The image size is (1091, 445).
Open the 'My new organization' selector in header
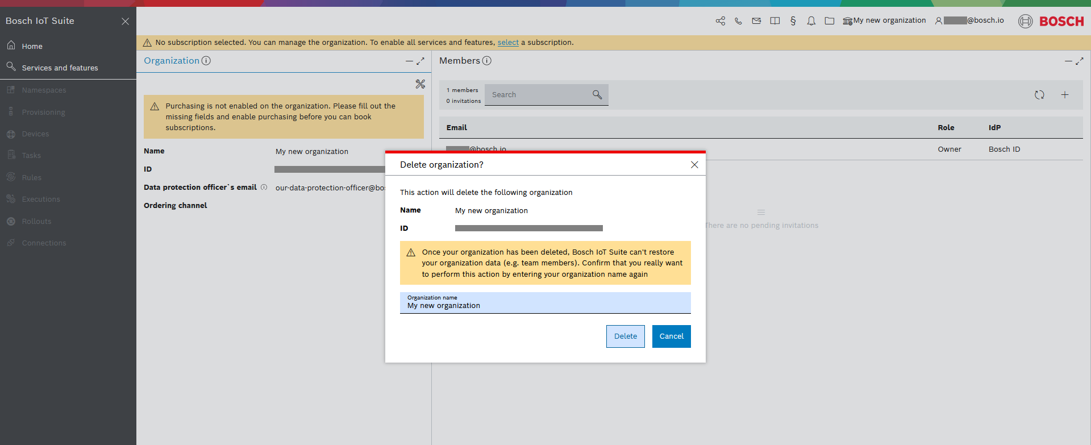884,20
